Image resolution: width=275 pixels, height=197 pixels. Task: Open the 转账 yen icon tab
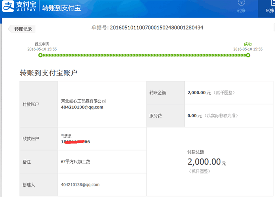pos(241,7)
